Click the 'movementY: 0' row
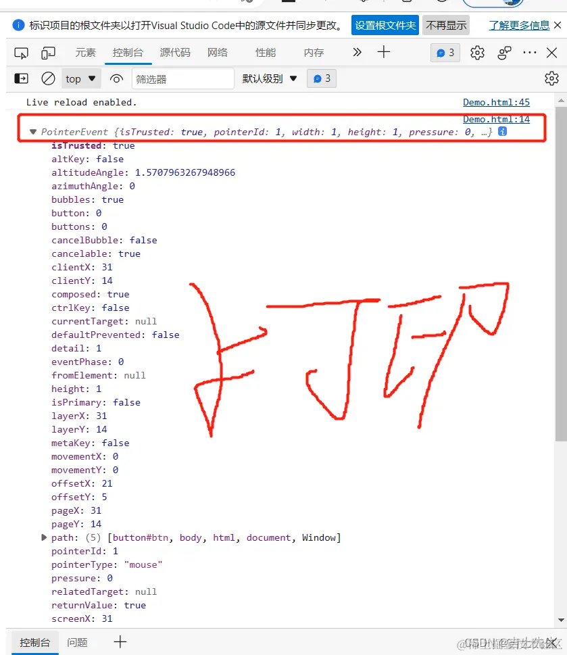 pos(84,470)
